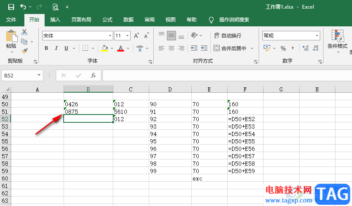Click the Undo arrow icon
The width and height of the screenshot is (352, 206).
[23, 7]
